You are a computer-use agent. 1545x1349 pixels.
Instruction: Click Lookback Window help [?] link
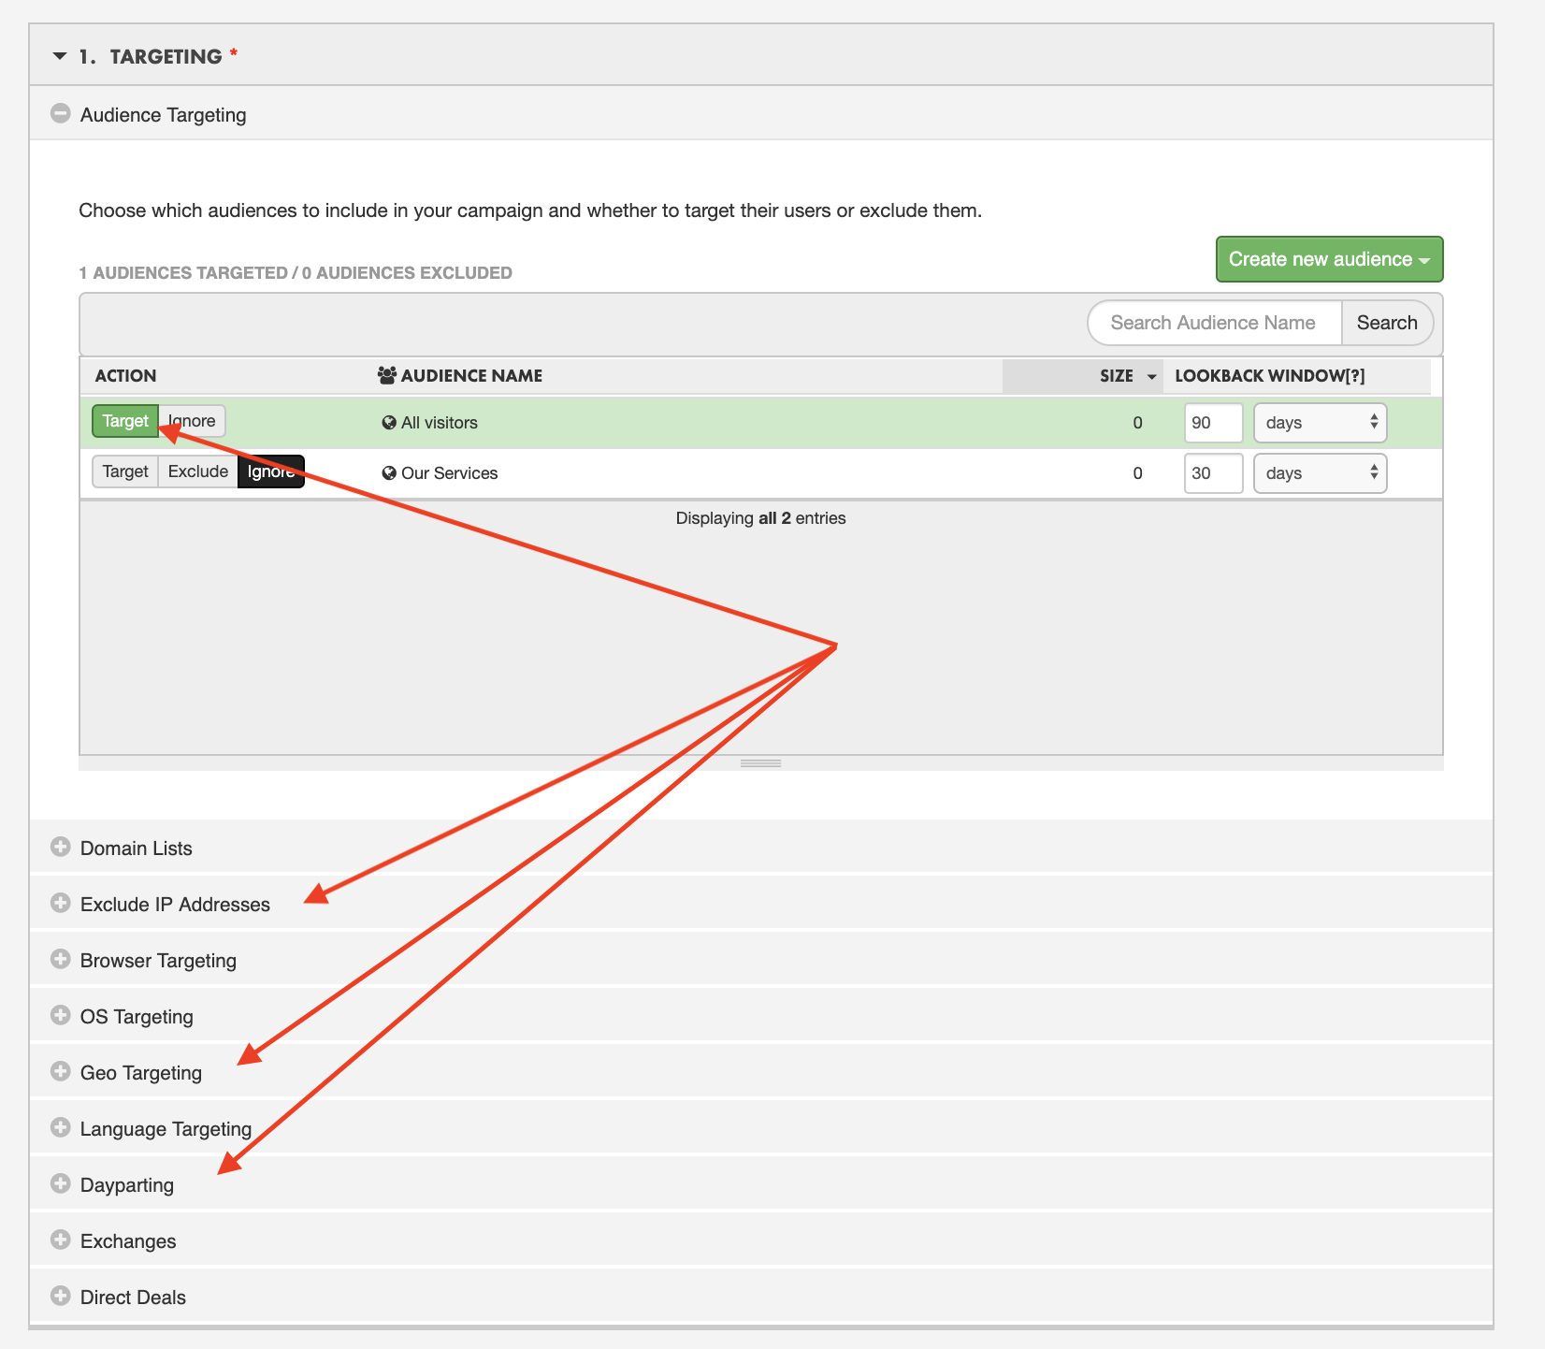click(x=1354, y=375)
